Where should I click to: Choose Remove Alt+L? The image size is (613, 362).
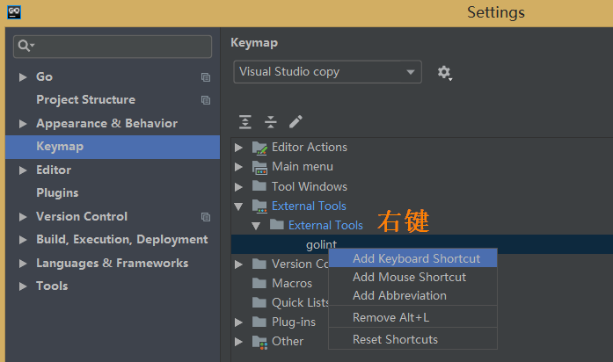412,317
